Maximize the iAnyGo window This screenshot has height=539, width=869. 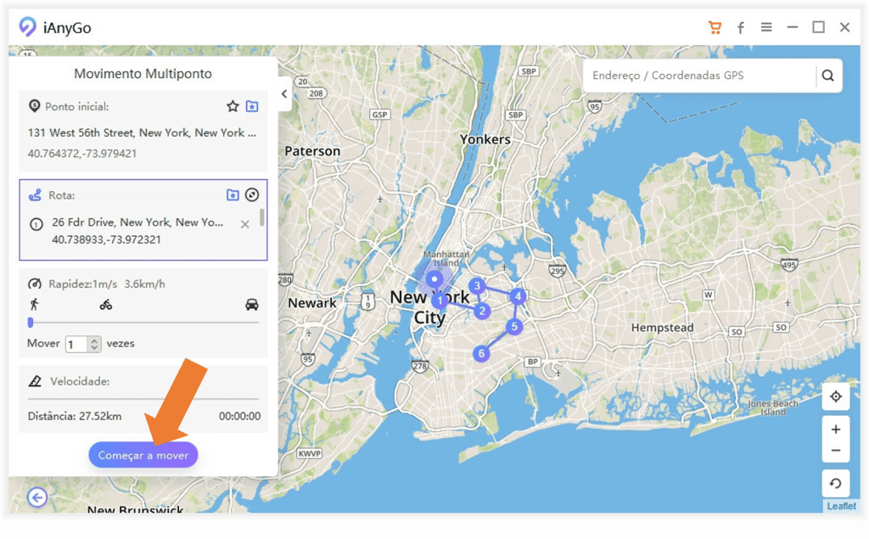(x=819, y=27)
